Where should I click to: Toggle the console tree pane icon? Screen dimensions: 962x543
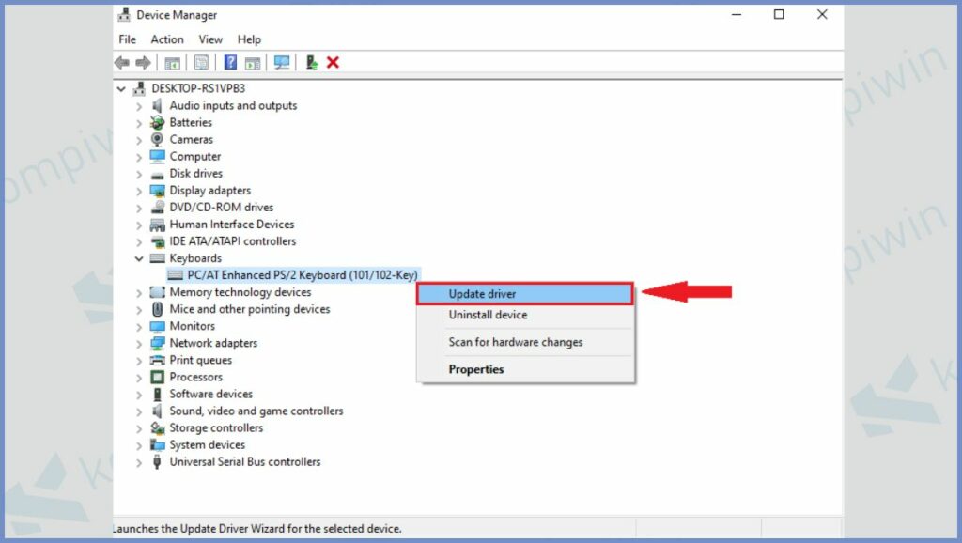tap(172, 62)
